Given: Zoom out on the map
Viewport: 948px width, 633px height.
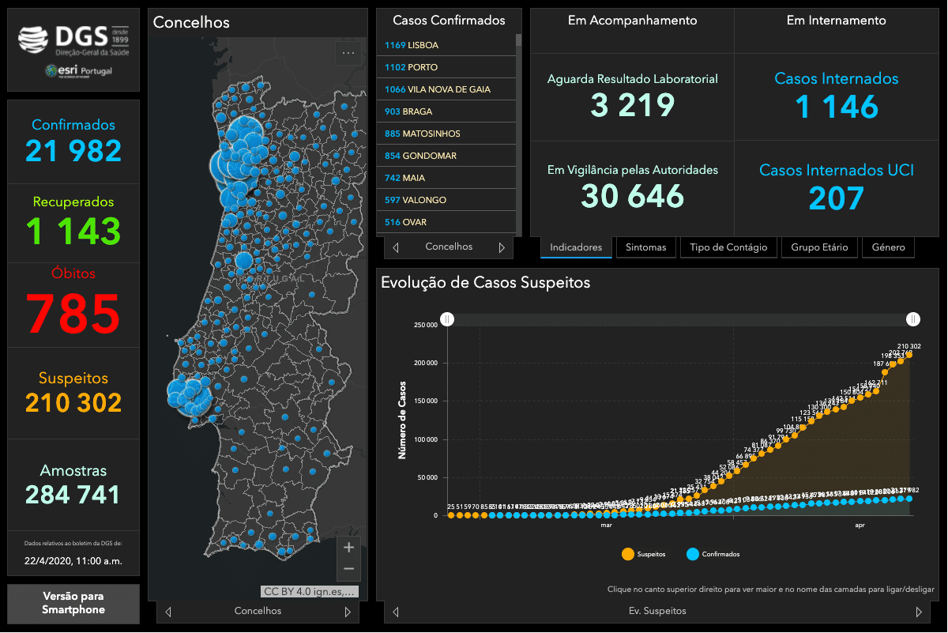Looking at the screenshot, I should (x=348, y=569).
